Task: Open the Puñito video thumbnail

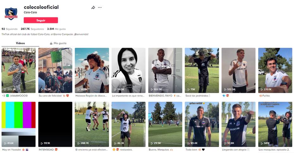Action: point(275,71)
